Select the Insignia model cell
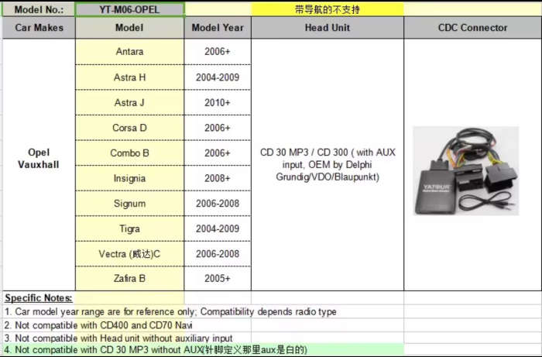542x357 pixels. click(x=129, y=178)
